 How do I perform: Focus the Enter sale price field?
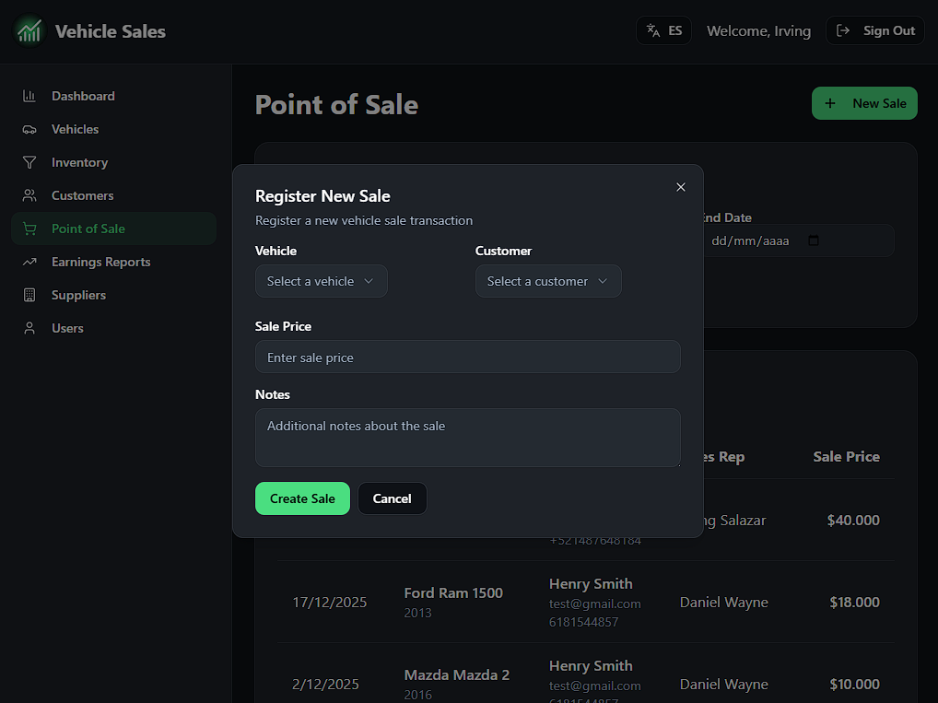click(x=468, y=357)
